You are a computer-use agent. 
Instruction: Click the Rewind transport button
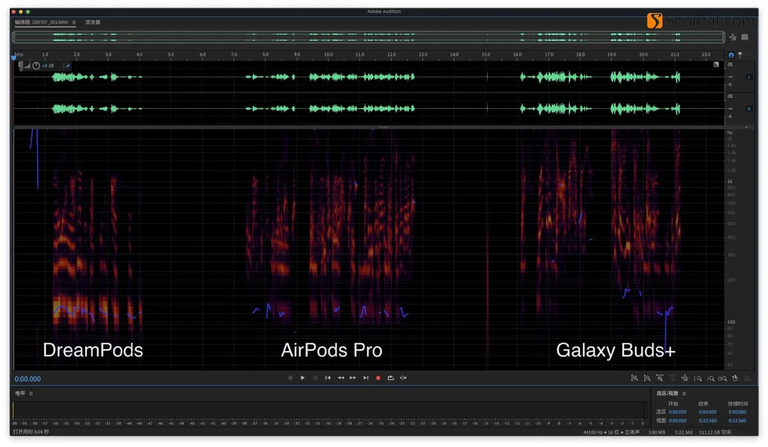[x=340, y=378]
